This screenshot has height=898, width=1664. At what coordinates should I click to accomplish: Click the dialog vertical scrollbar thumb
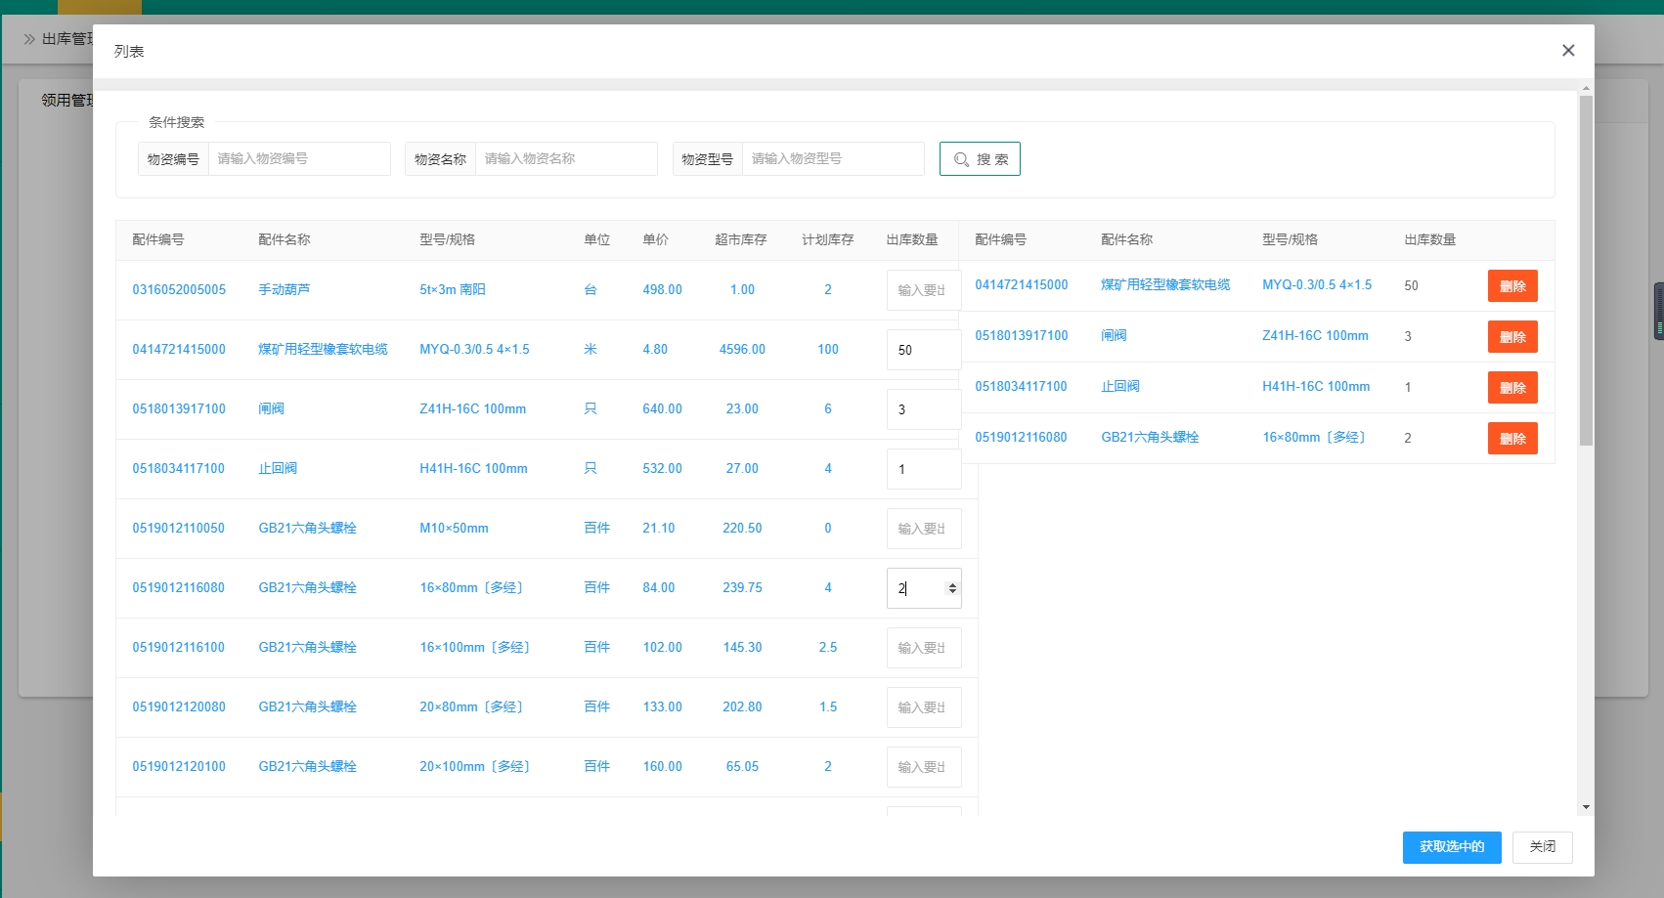pyautogui.click(x=1586, y=271)
